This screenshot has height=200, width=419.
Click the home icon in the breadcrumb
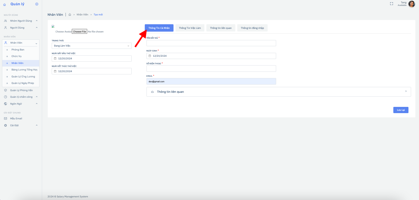click(x=70, y=15)
